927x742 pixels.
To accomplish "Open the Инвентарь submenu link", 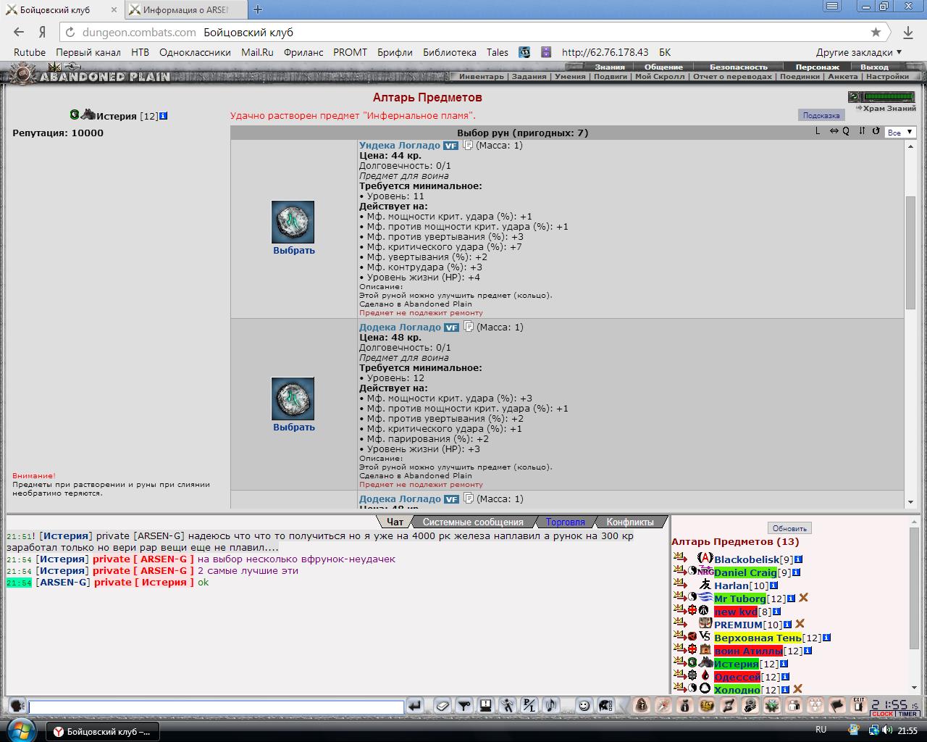I will tap(481, 76).
